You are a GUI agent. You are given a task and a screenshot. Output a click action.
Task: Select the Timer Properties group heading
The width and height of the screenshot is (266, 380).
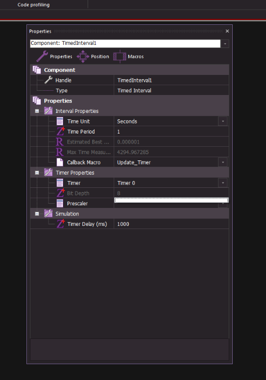point(75,173)
